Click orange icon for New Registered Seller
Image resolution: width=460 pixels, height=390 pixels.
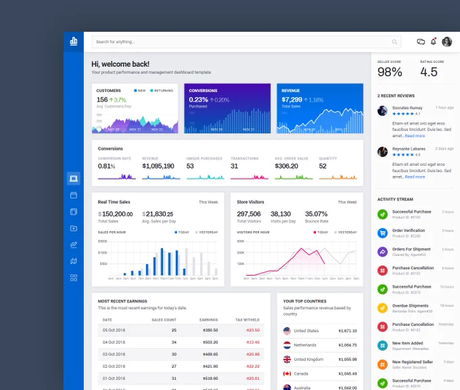tap(382, 364)
